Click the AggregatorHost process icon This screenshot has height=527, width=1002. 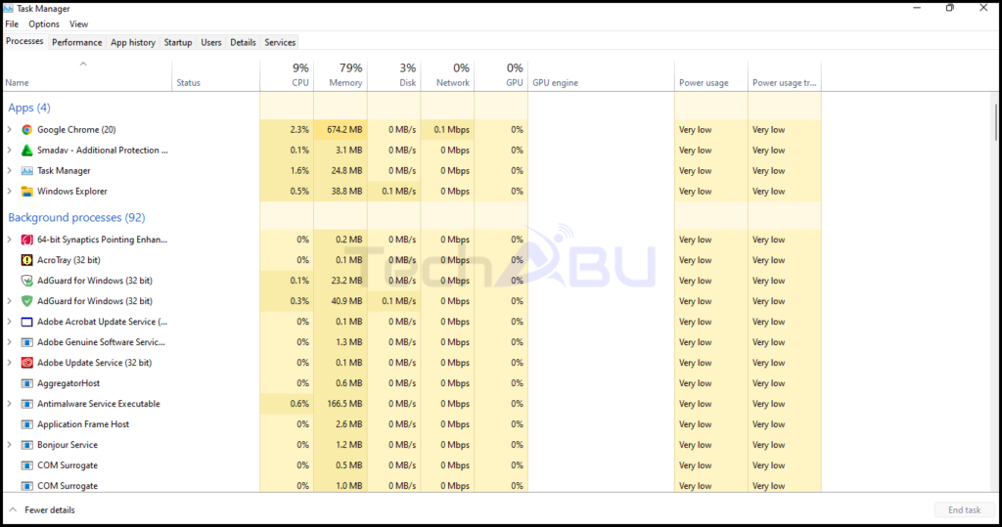(x=26, y=383)
